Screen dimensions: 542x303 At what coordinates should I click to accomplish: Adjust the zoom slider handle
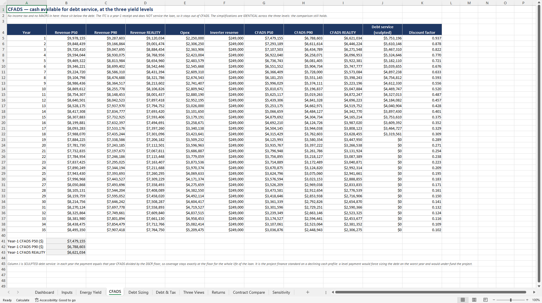point(511,300)
